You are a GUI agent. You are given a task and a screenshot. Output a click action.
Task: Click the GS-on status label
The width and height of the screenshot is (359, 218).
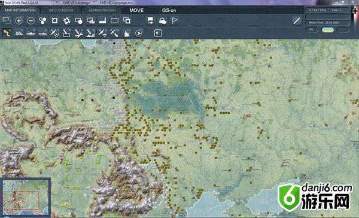click(169, 10)
